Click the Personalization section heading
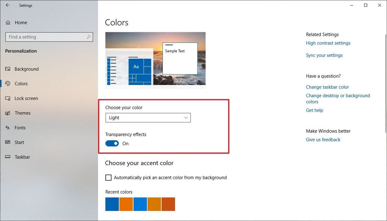The image size is (387, 221). 21,51
